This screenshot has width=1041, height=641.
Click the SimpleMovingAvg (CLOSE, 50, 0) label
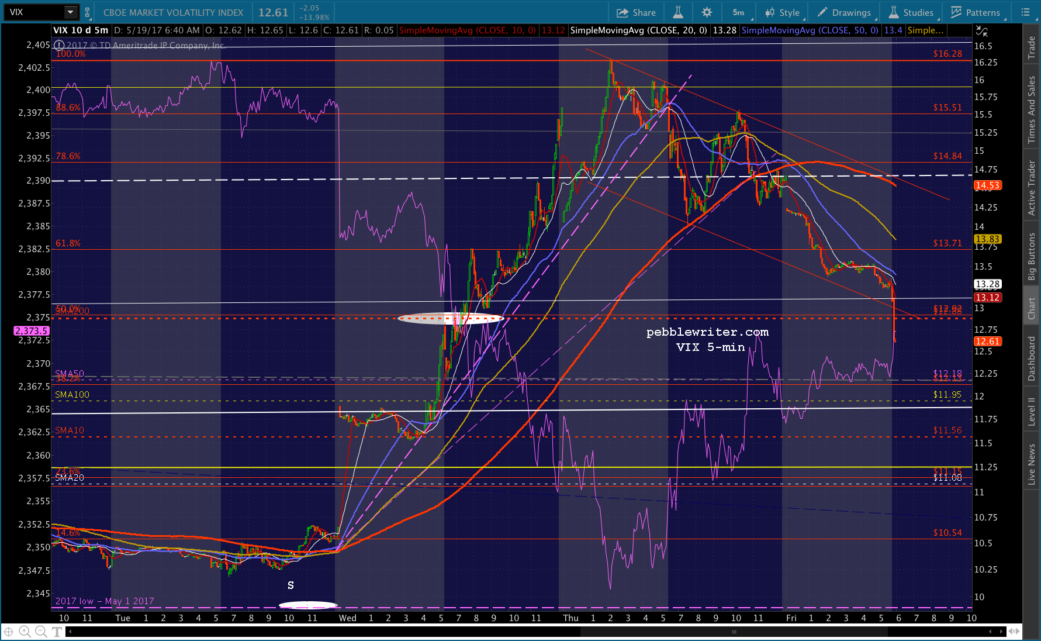810,30
